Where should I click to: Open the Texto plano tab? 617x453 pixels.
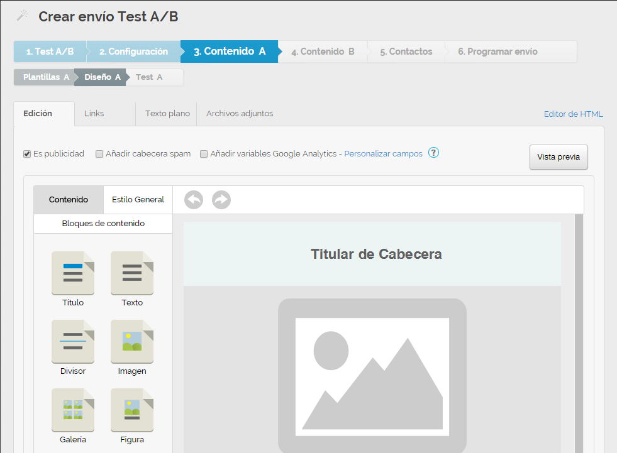click(x=167, y=114)
